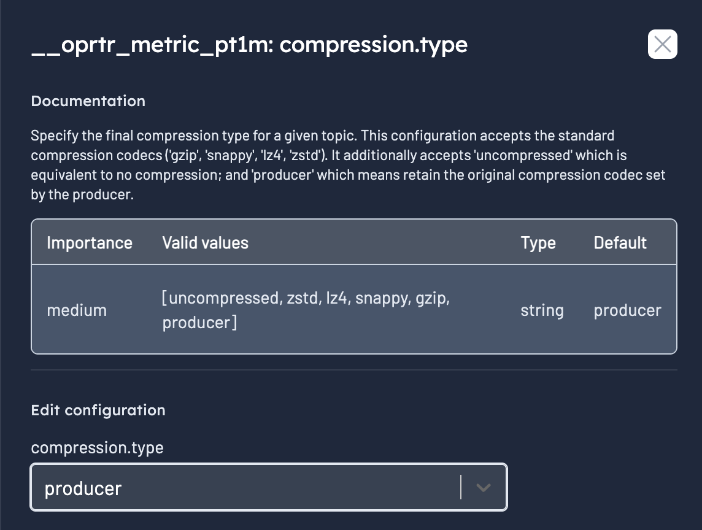The image size is (702, 530).
Task: Click the producer default value cell
Action: coord(627,310)
